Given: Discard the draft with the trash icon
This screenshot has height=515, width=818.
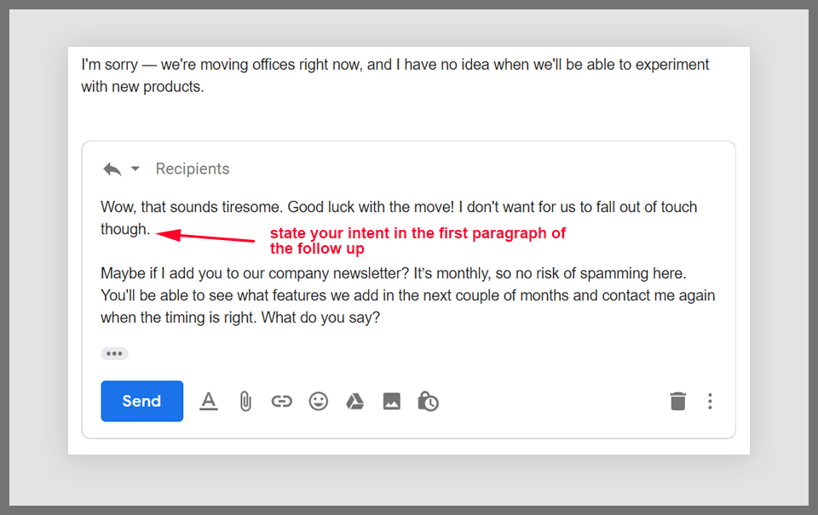Looking at the screenshot, I should point(677,401).
